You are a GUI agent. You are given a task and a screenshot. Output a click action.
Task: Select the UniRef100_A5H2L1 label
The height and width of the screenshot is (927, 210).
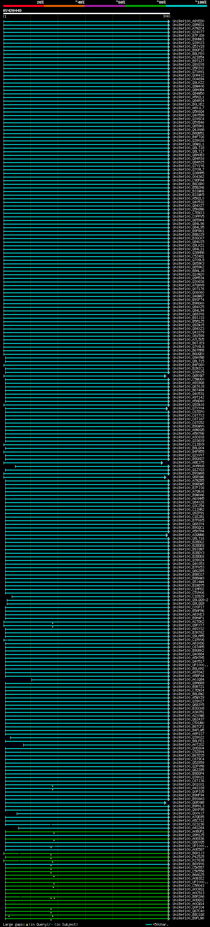click(188, 97)
